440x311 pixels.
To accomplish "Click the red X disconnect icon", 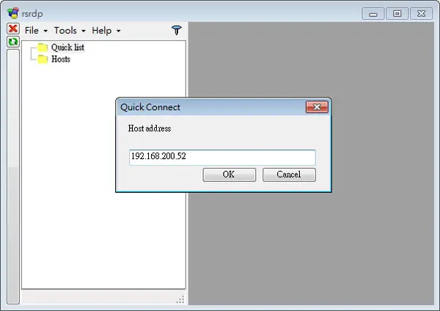I will click(13, 29).
